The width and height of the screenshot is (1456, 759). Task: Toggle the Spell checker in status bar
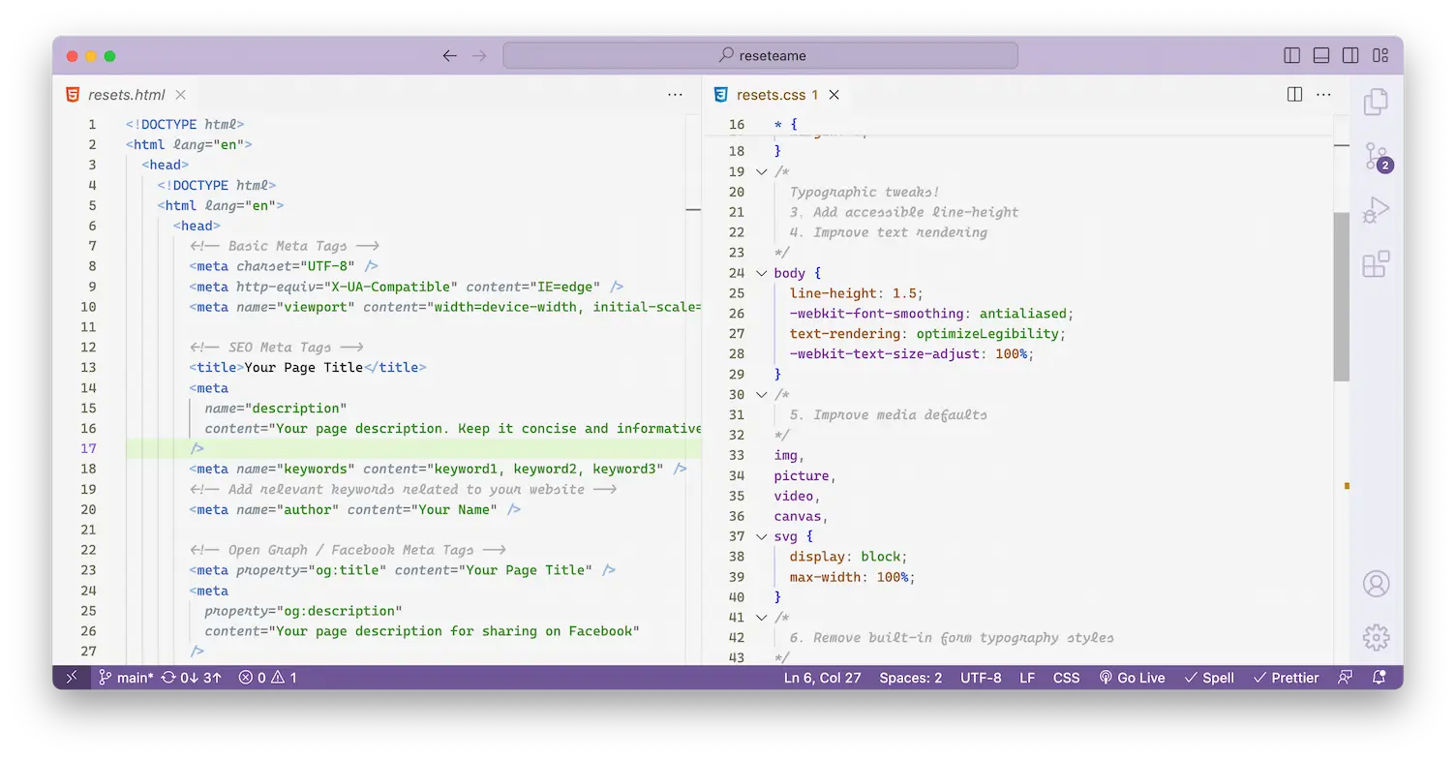1209,678
